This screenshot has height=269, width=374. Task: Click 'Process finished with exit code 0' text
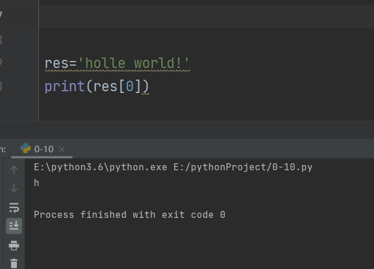coord(130,214)
